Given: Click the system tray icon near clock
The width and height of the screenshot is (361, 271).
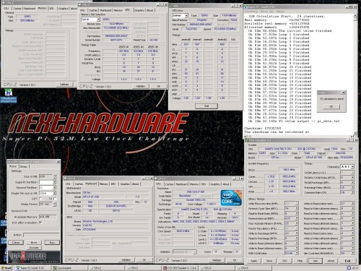Looking at the screenshot, I should click(349, 268).
